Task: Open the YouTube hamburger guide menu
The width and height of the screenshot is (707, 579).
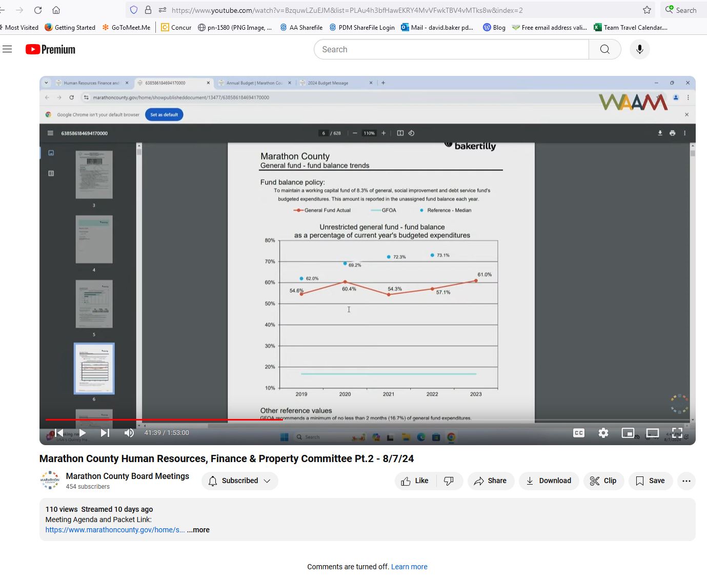Action: tap(7, 49)
